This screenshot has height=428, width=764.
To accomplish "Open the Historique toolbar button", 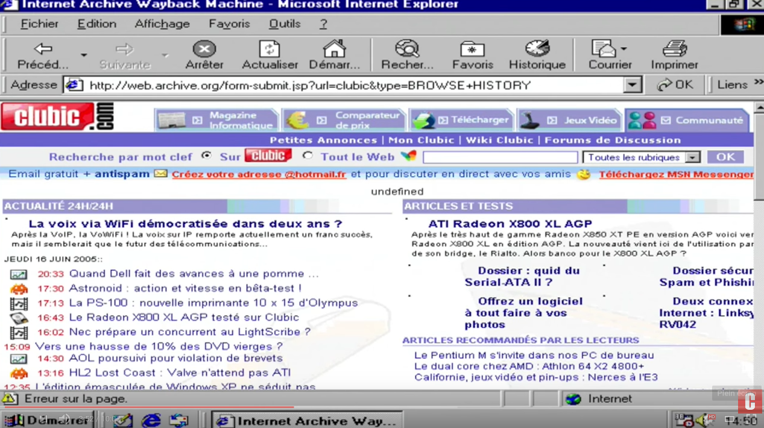I will coord(537,55).
